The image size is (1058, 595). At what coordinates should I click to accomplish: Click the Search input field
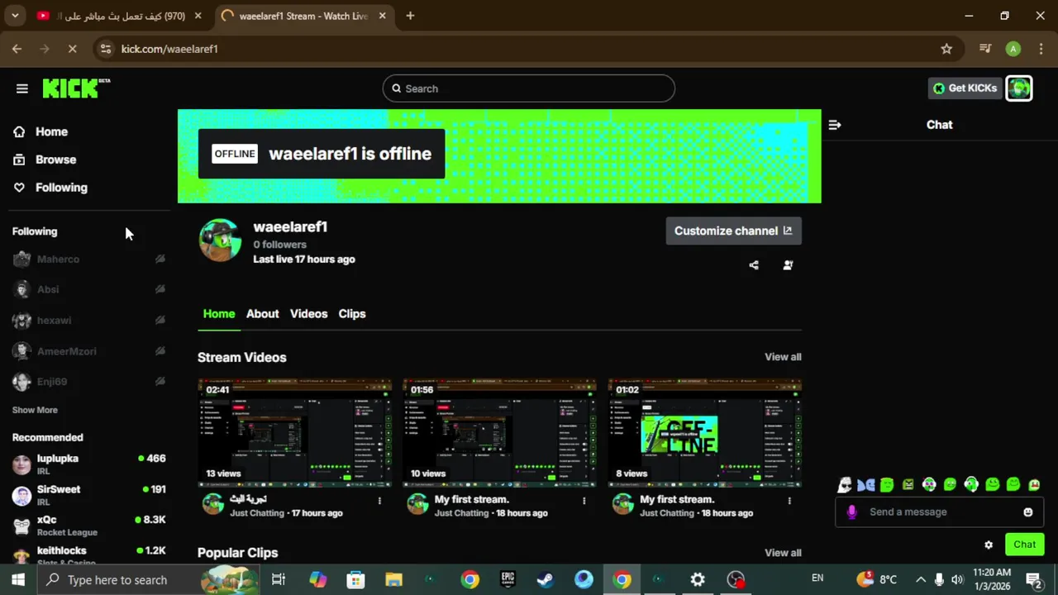[529, 88]
